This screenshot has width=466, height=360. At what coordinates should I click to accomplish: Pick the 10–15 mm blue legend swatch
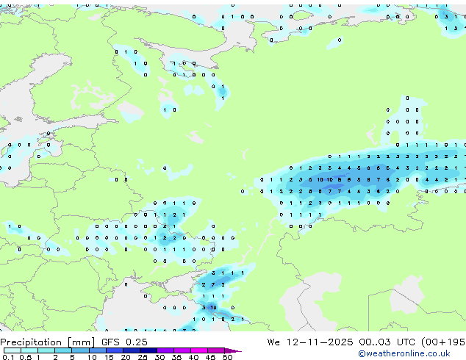[97, 350]
